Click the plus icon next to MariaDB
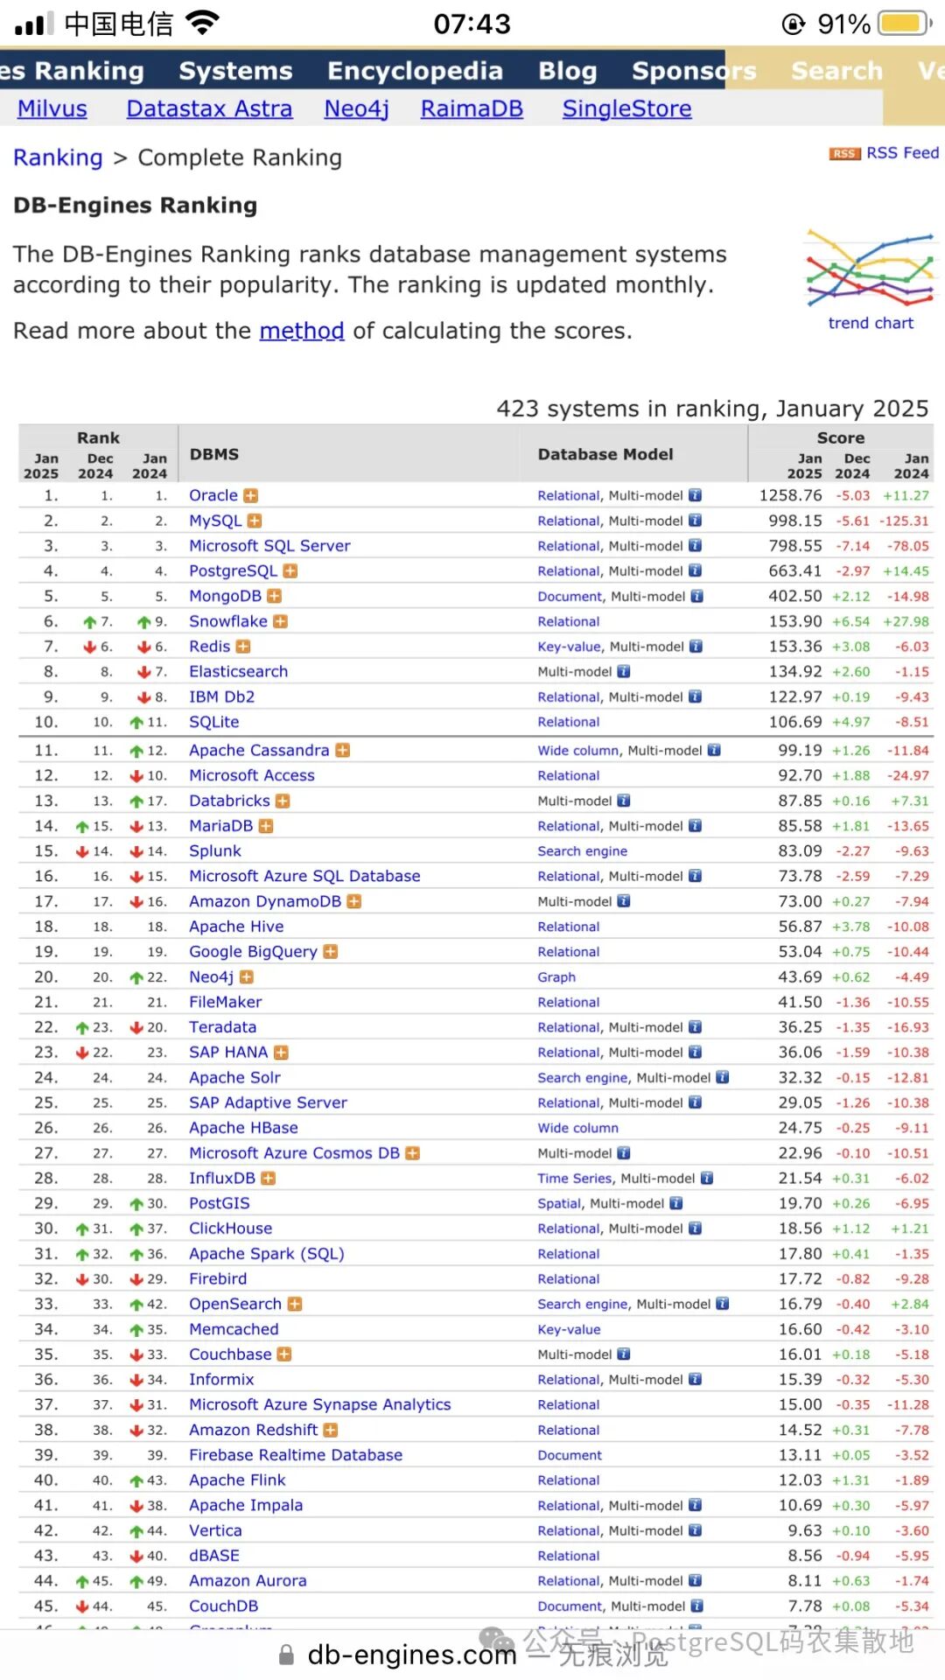 [x=266, y=826]
